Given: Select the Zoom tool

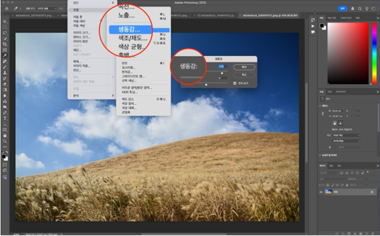Looking at the screenshot, I should [x=4, y=141].
